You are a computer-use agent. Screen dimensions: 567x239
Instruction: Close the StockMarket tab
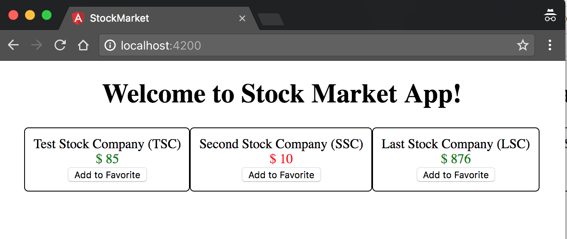click(x=242, y=18)
